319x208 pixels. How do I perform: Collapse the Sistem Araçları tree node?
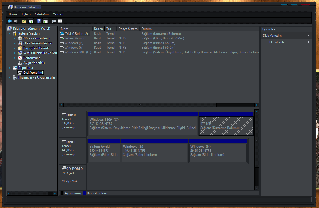[9, 33]
